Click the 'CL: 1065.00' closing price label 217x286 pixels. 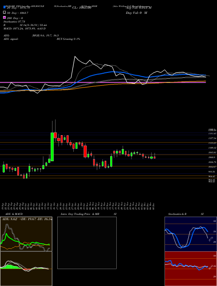(x=82, y=8)
